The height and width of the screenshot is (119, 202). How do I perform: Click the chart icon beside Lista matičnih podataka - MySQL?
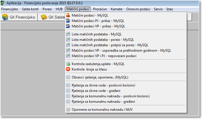click(68, 34)
